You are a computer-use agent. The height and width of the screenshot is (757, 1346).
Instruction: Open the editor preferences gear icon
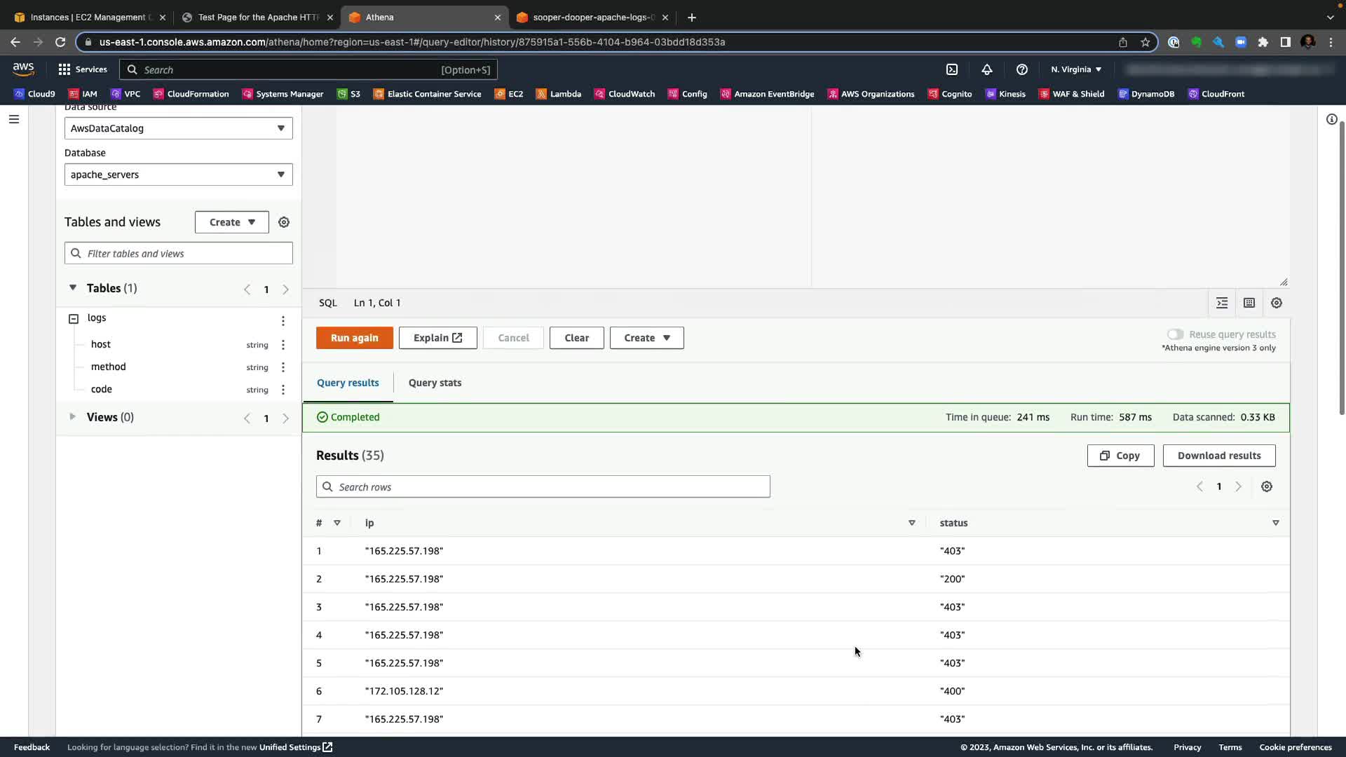click(x=1277, y=303)
